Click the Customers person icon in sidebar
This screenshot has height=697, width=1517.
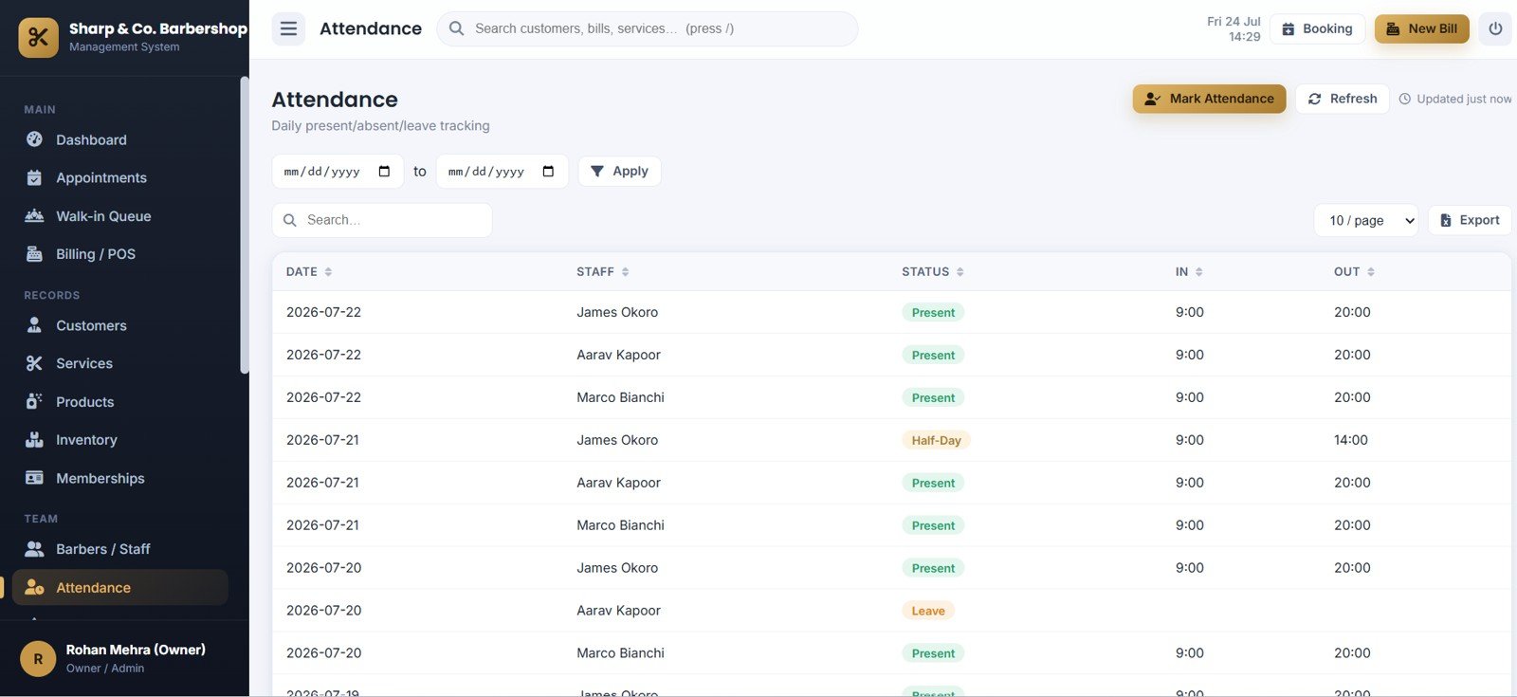[x=34, y=325]
